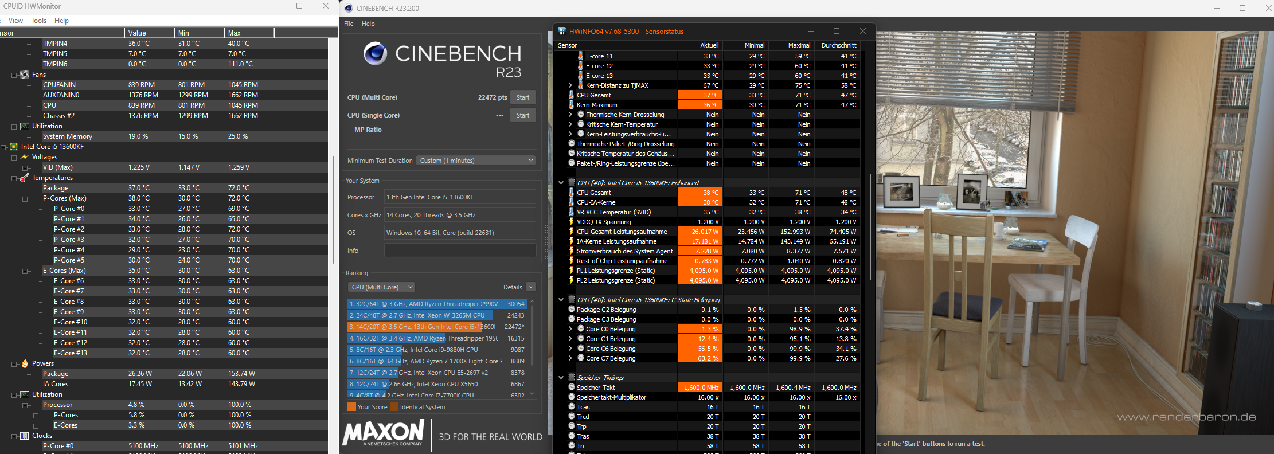The width and height of the screenshot is (1274, 454).
Task: Collapse the E-Cores (Max) temperatures node
Action: tap(25, 271)
